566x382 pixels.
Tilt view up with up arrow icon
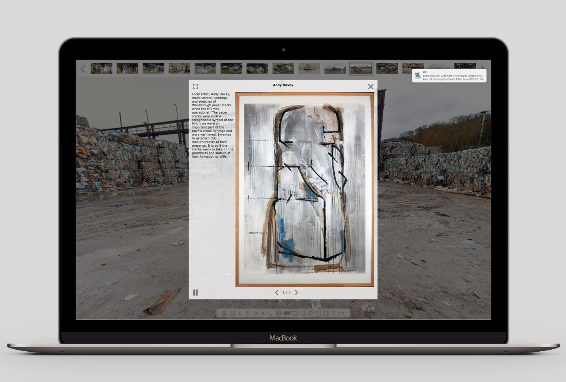240,313
